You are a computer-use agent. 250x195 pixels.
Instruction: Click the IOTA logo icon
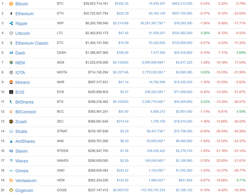(11, 73)
